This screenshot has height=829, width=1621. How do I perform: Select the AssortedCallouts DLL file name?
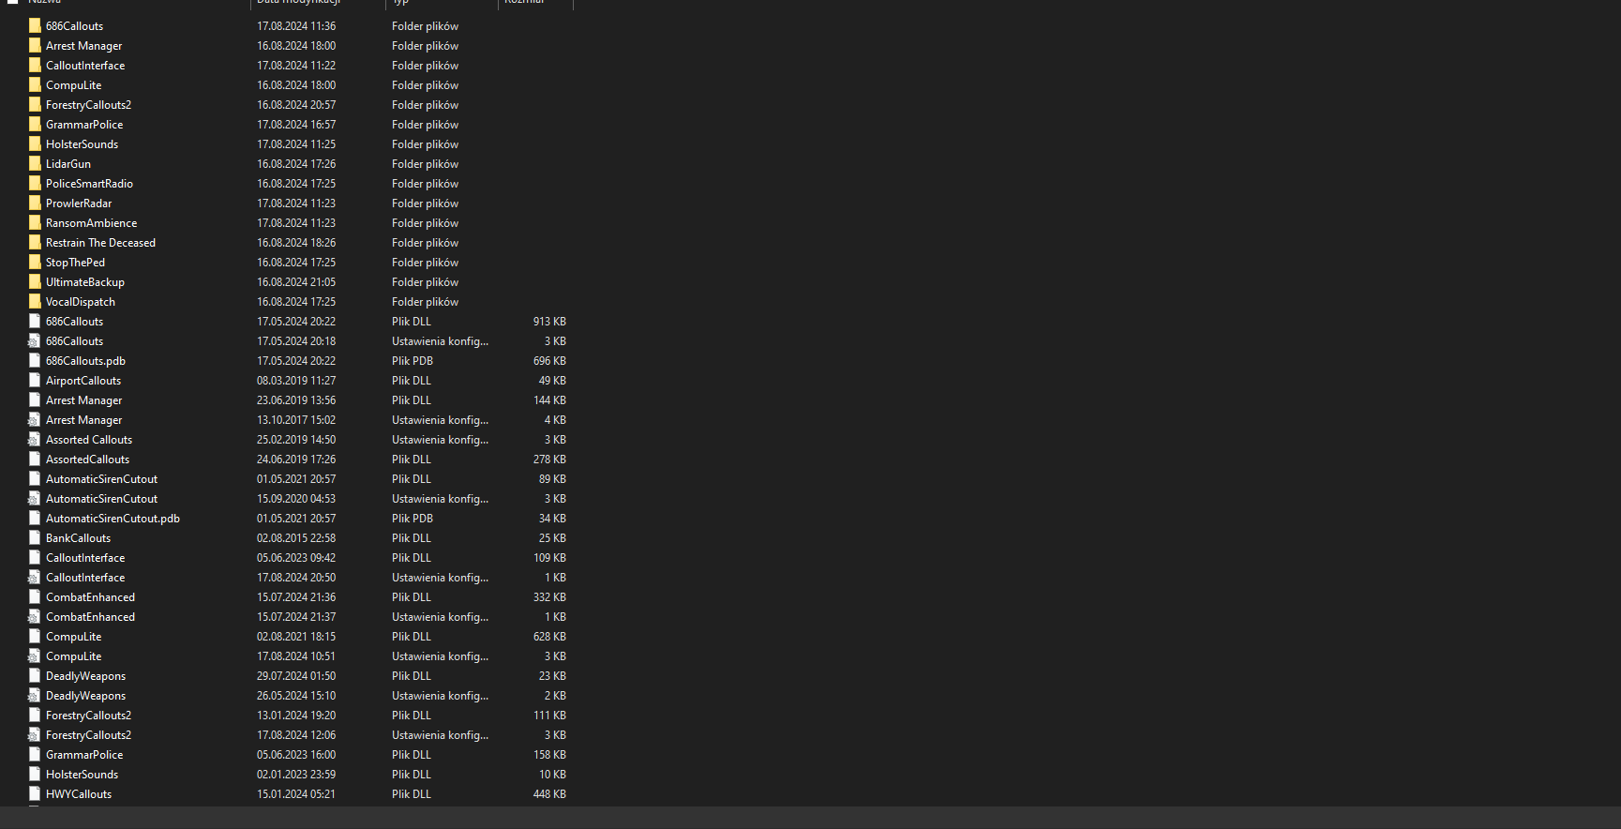tap(87, 460)
